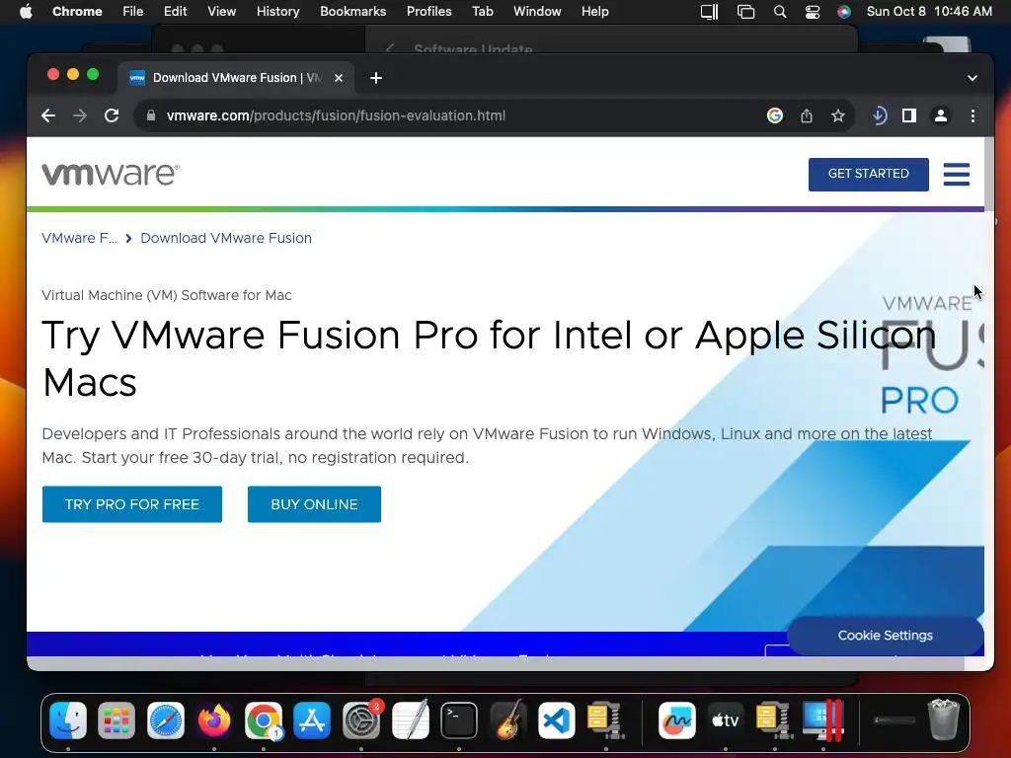Click Download VMware Fusion breadcrumb link
This screenshot has height=758, width=1011.
point(226,238)
